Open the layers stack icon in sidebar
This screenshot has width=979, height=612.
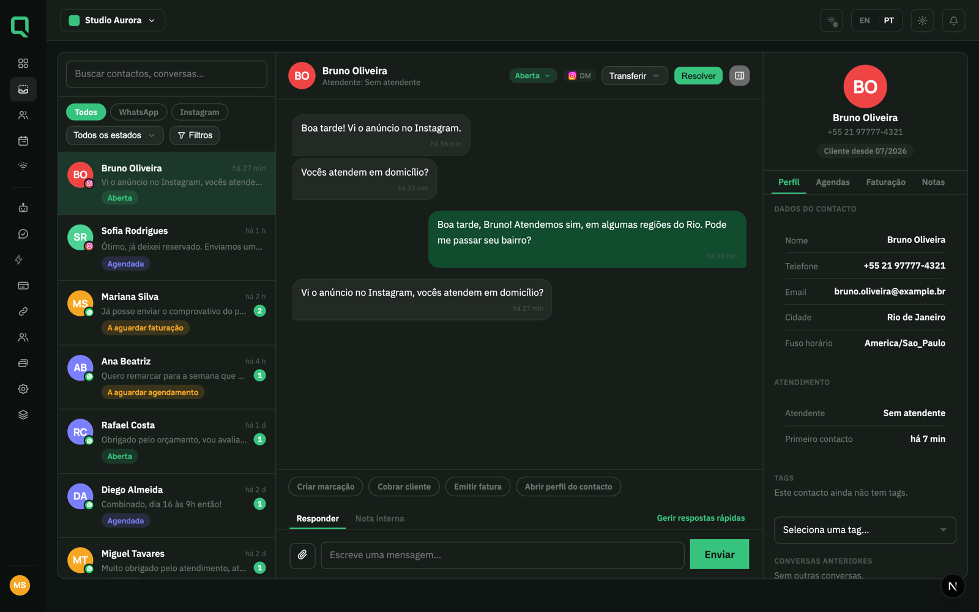23,415
